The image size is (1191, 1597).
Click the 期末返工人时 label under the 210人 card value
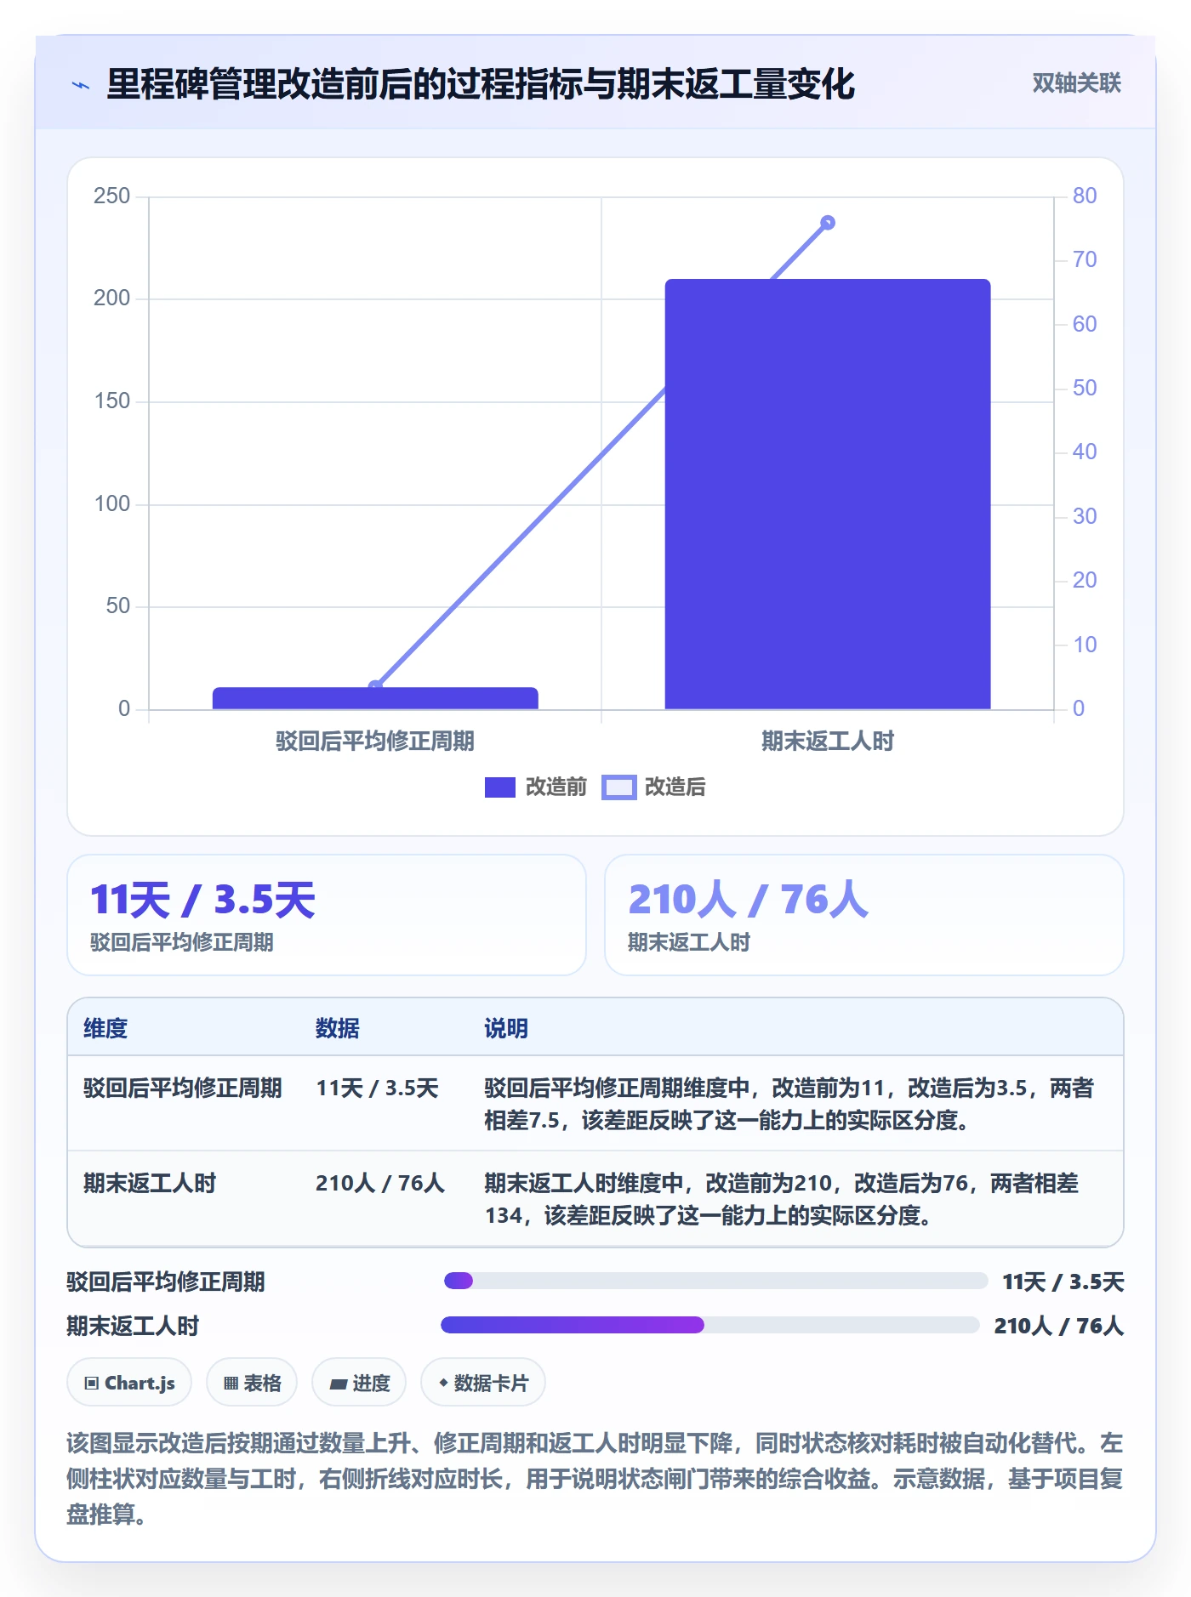tap(689, 942)
